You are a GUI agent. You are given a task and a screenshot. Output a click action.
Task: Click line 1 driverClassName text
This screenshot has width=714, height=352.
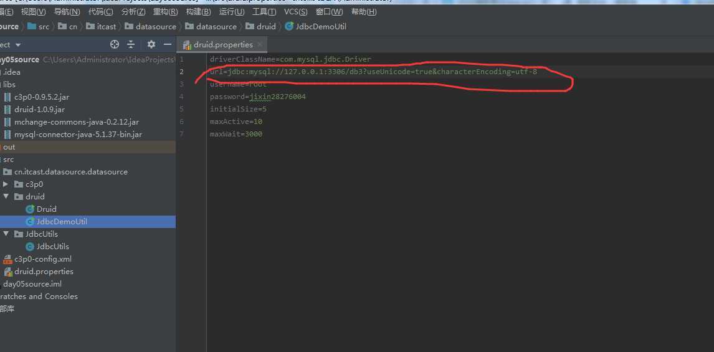point(290,59)
